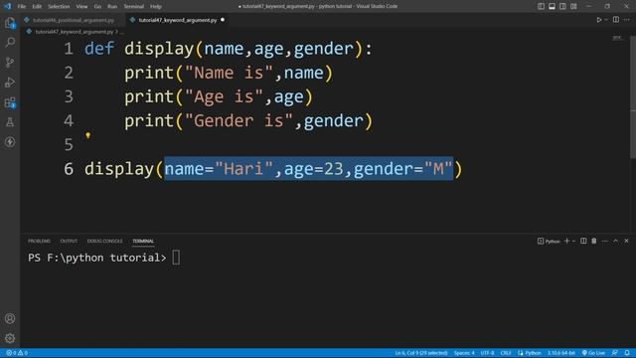Split the editor to the right

click(x=616, y=20)
